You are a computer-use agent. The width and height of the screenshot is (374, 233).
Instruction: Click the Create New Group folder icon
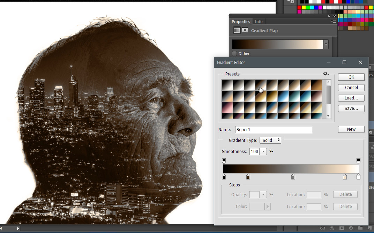click(360, 228)
